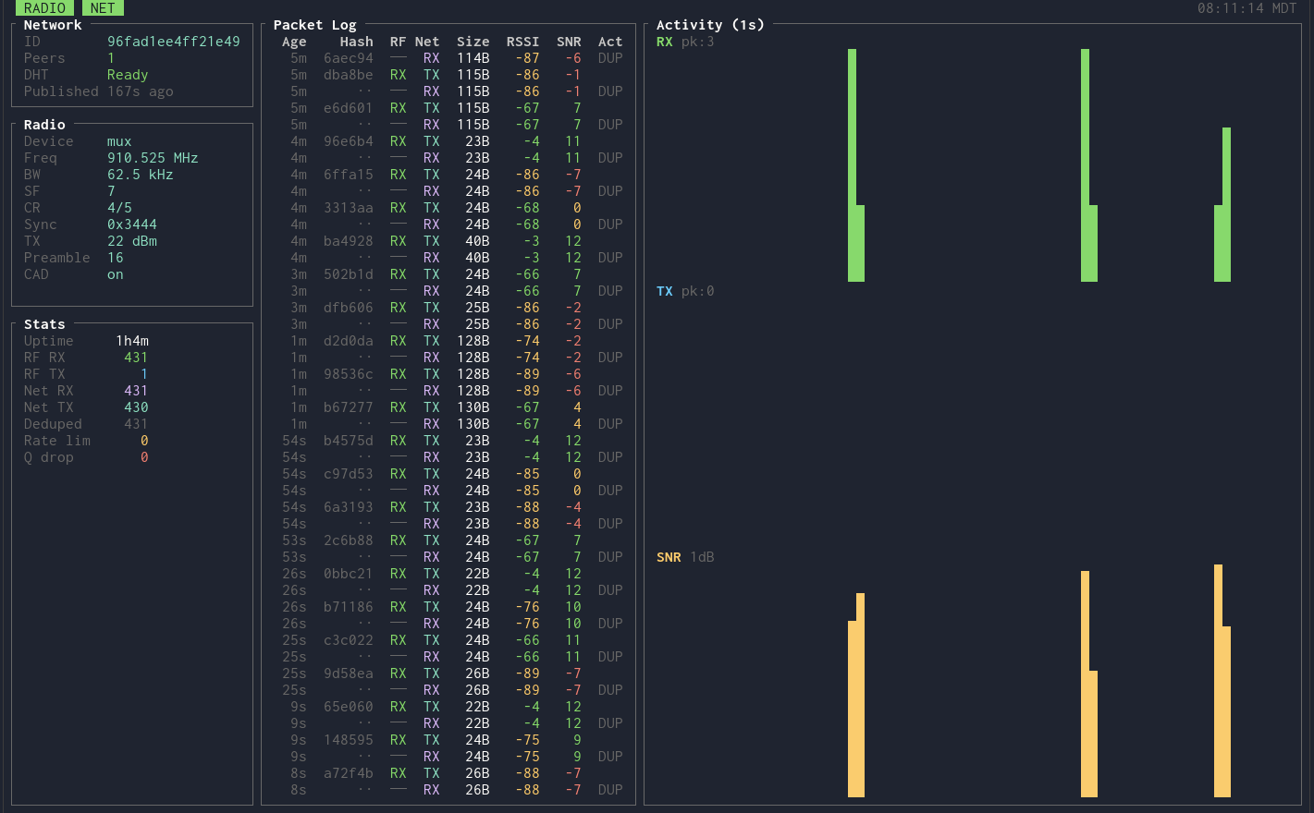Switch to the RADIO tab
Viewport: 1314px width, 813px height.
click(x=44, y=8)
